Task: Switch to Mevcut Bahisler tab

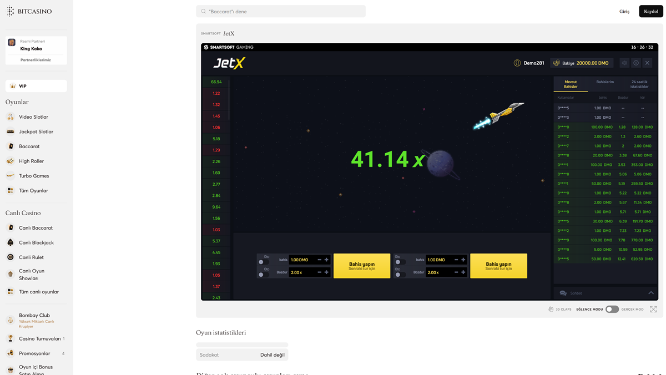Action: [571, 84]
